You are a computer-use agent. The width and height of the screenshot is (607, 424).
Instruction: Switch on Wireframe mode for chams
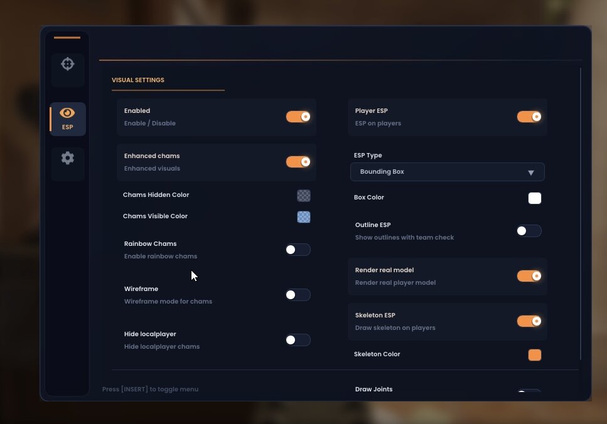point(298,295)
